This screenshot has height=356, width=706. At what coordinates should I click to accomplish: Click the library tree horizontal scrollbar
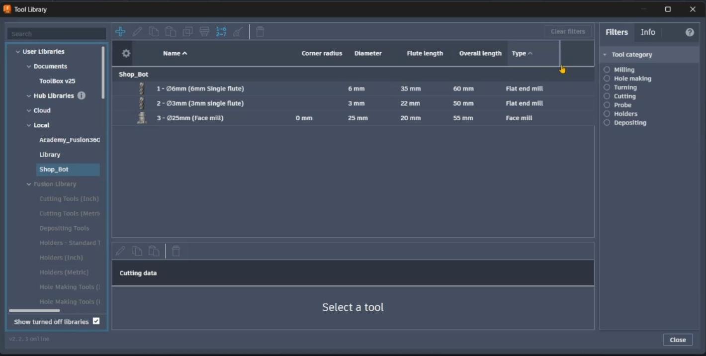click(34, 311)
